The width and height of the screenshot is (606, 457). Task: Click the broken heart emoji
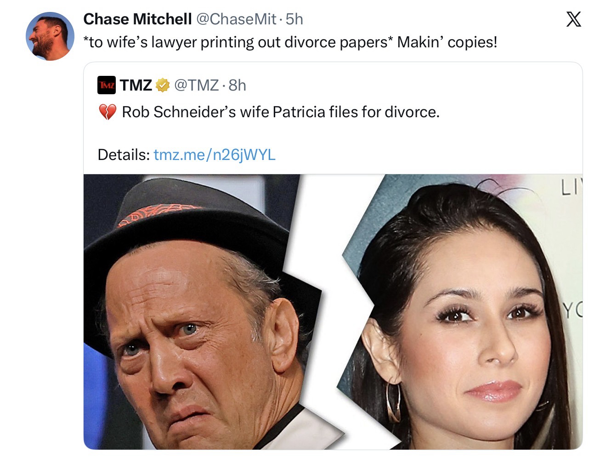(x=108, y=112)
